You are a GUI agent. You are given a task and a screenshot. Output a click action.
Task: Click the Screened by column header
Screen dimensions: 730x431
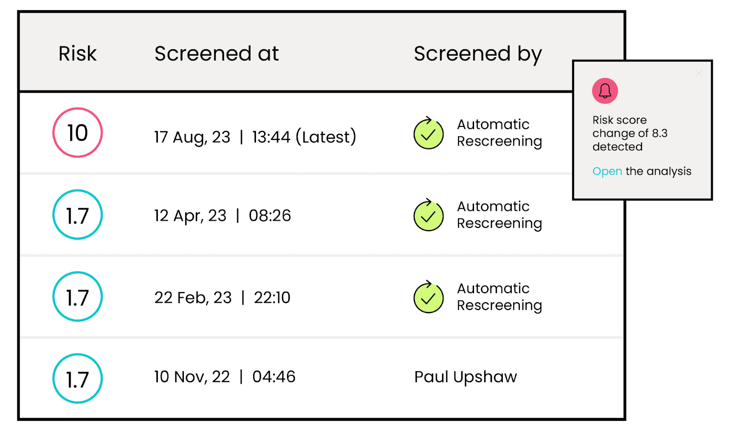[x=477, y=53]
